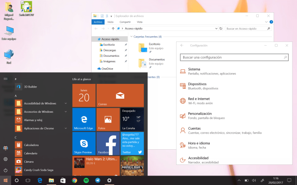Open Cortana circle on the taskbar

pyautogui.click(x=16, y=180)
